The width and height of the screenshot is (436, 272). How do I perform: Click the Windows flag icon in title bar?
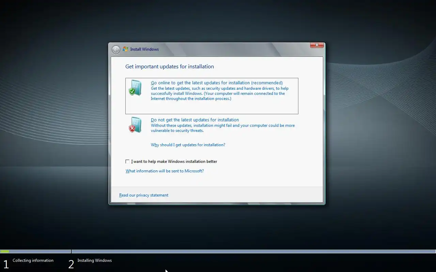point(125,49)
